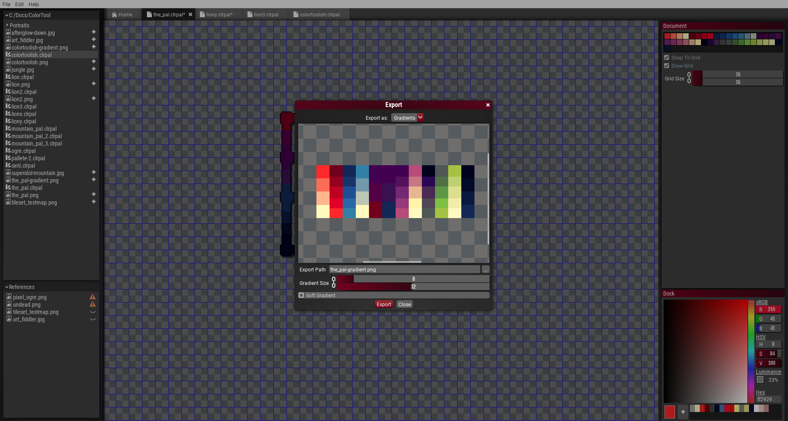
Task: Toggle Draw Grid off
Action: (667, 66)
